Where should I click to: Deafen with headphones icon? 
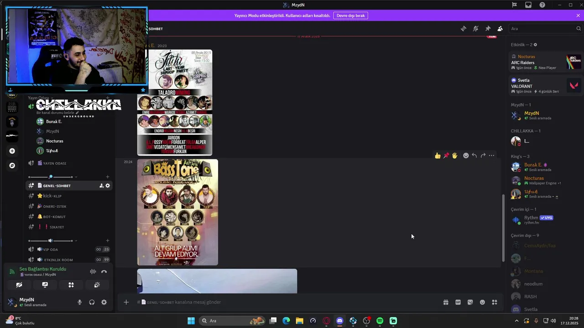coord(92,302)
